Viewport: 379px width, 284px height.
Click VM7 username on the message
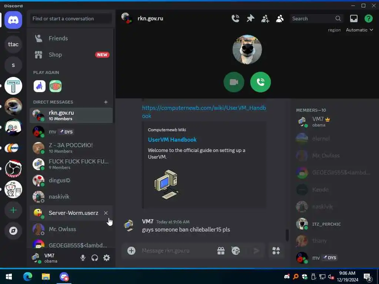148,222
